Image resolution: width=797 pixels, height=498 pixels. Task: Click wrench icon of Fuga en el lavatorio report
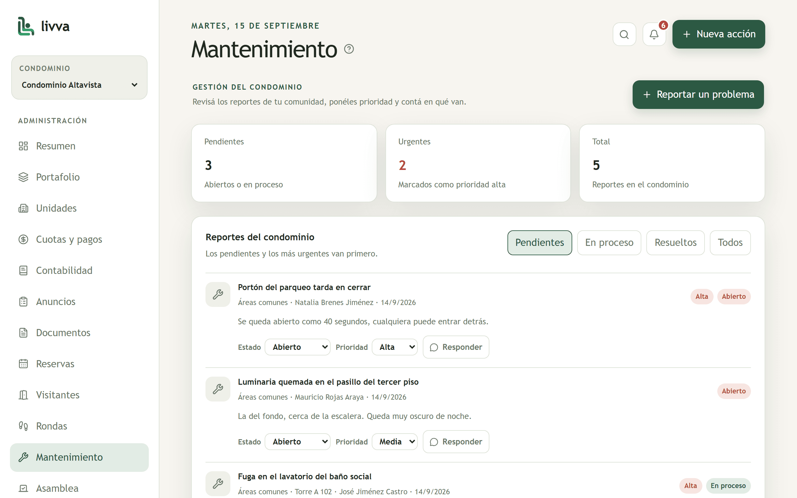point(218,483)
